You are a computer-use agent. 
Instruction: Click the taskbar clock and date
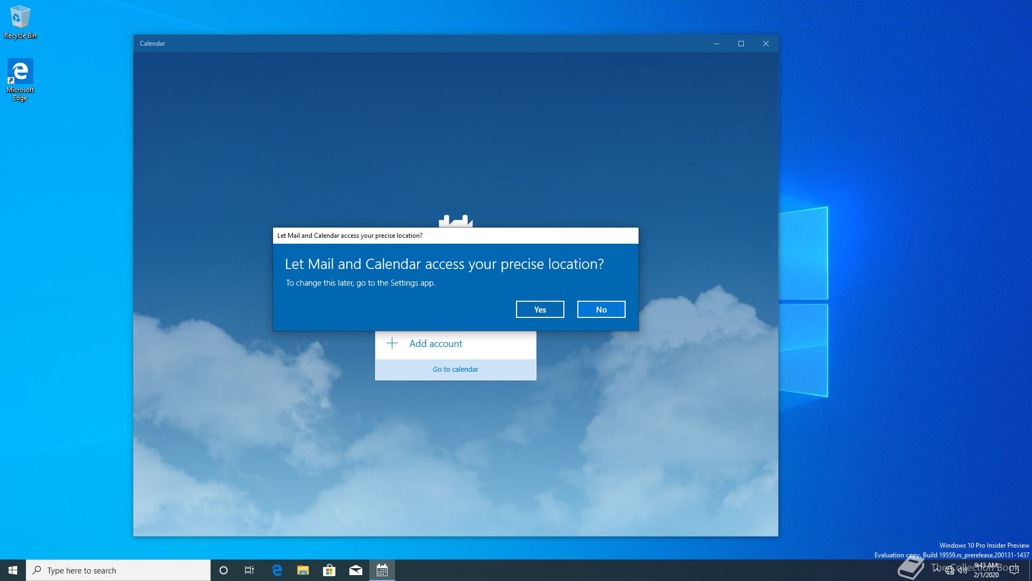click(986, 570)
